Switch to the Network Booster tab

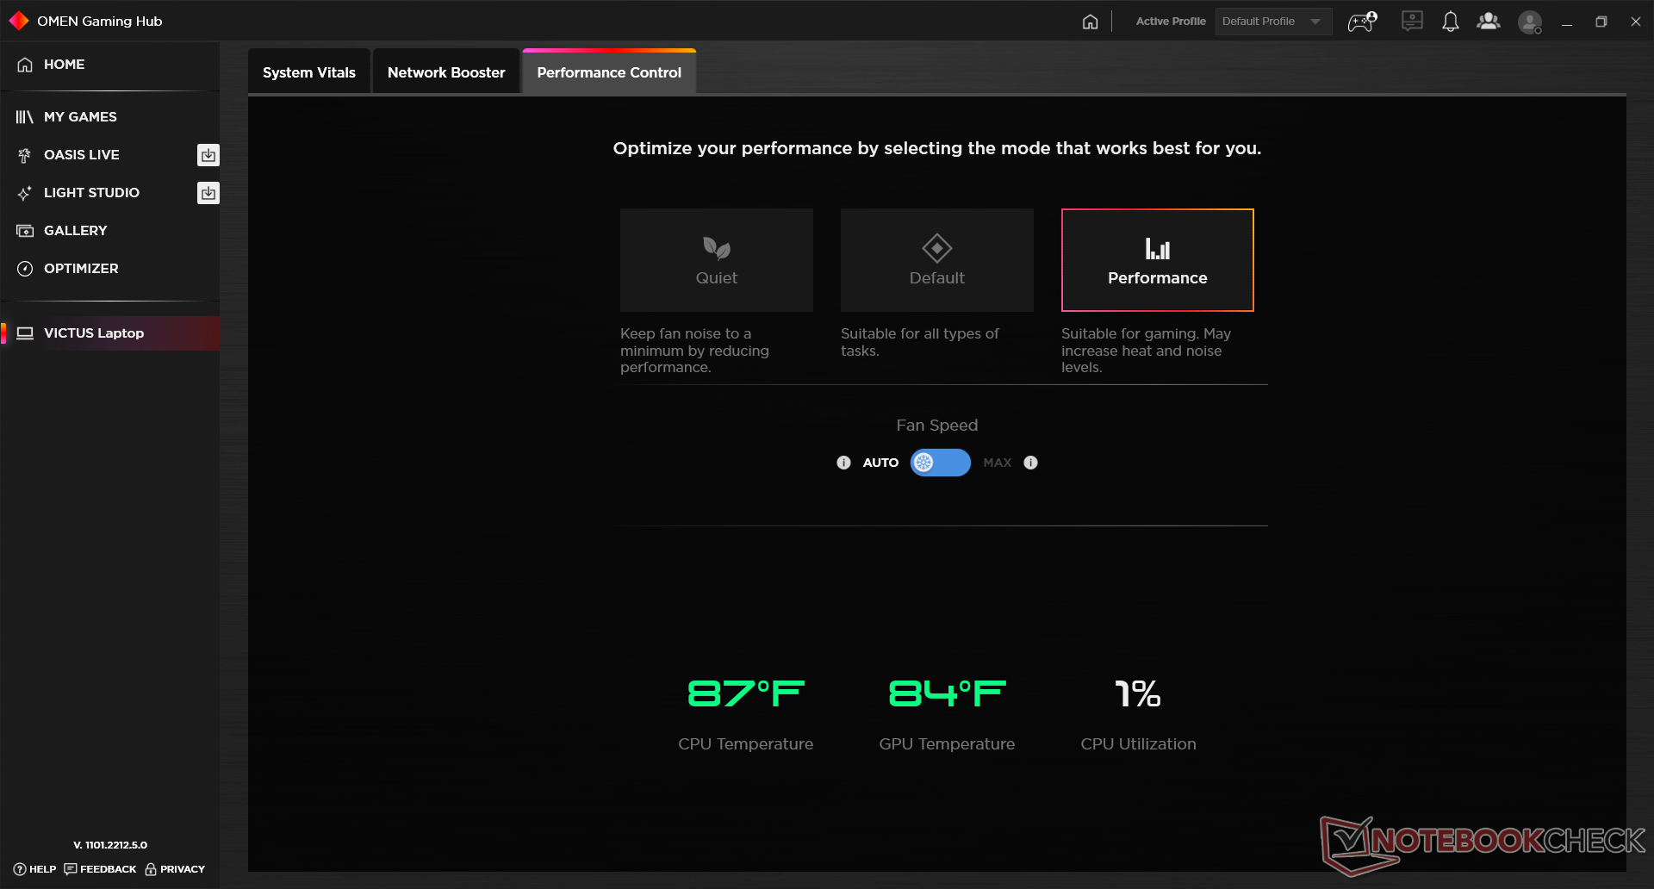[x=446, y=72]
